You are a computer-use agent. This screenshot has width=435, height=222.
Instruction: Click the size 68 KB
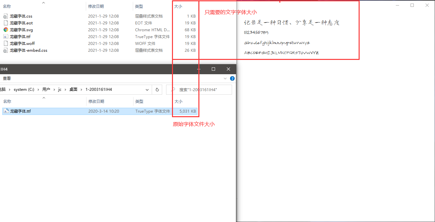point(190,30)
